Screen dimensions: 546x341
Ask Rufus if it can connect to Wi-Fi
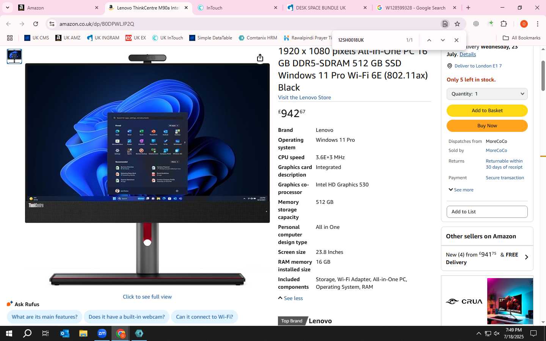click(x=204, y=317)
